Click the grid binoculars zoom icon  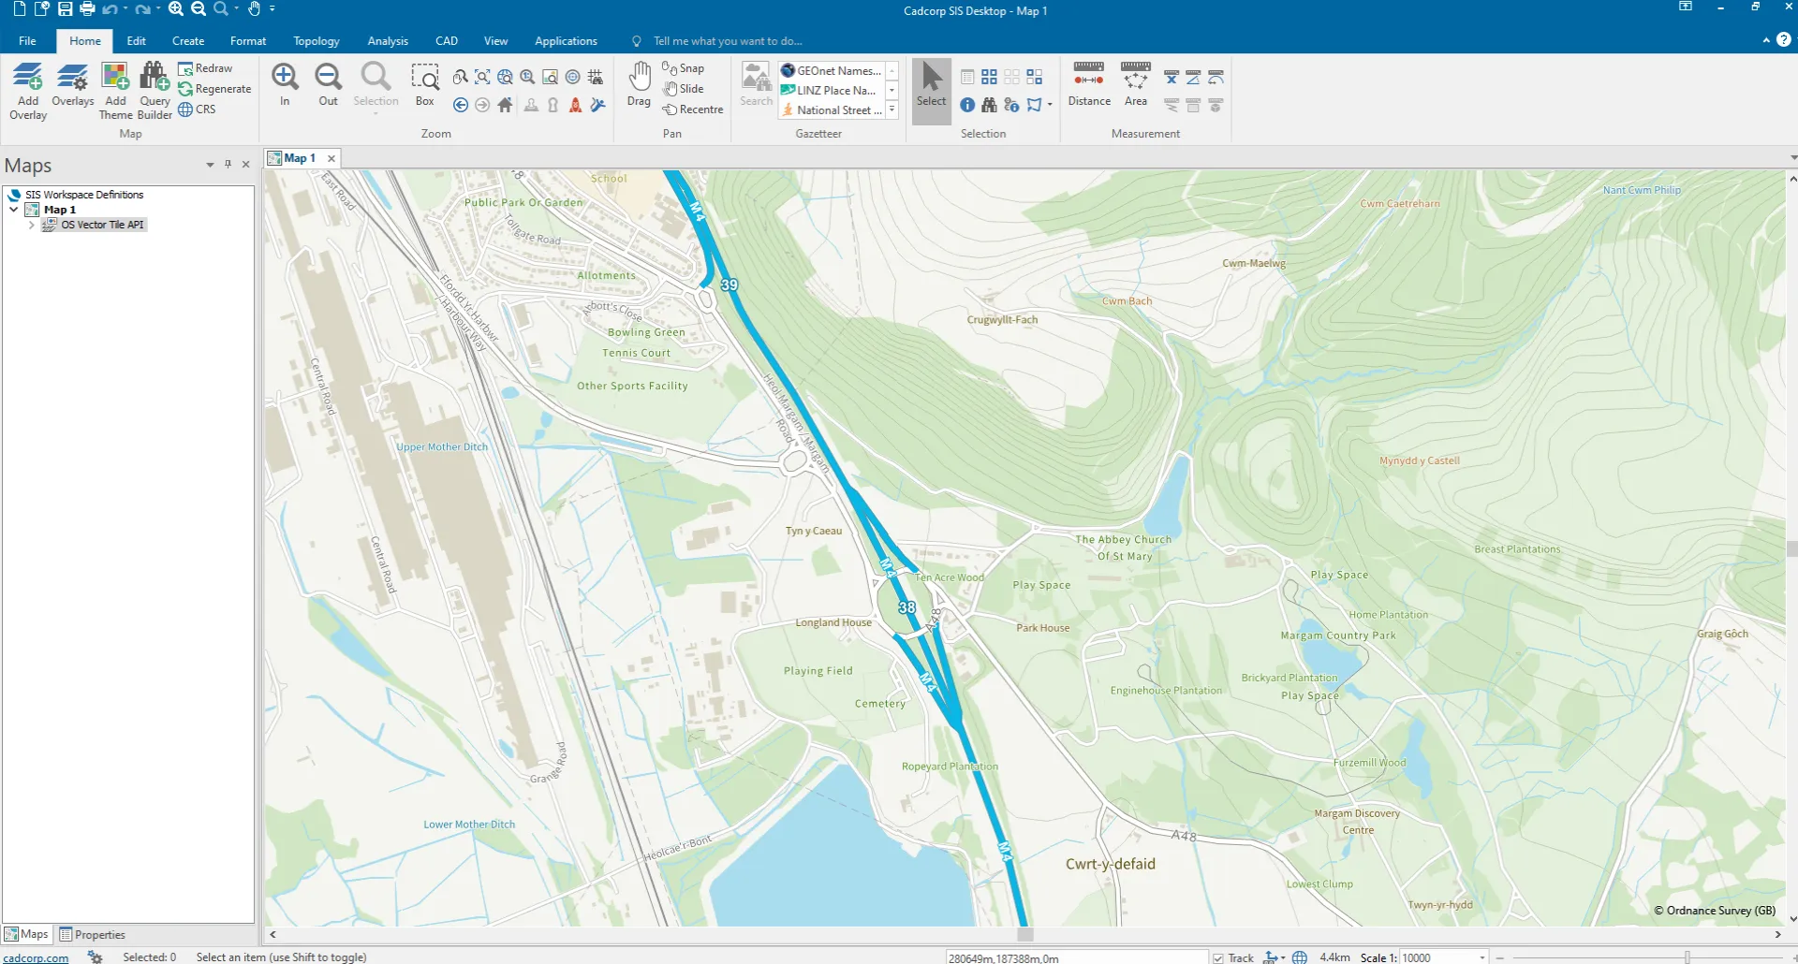tap(596, 77)
